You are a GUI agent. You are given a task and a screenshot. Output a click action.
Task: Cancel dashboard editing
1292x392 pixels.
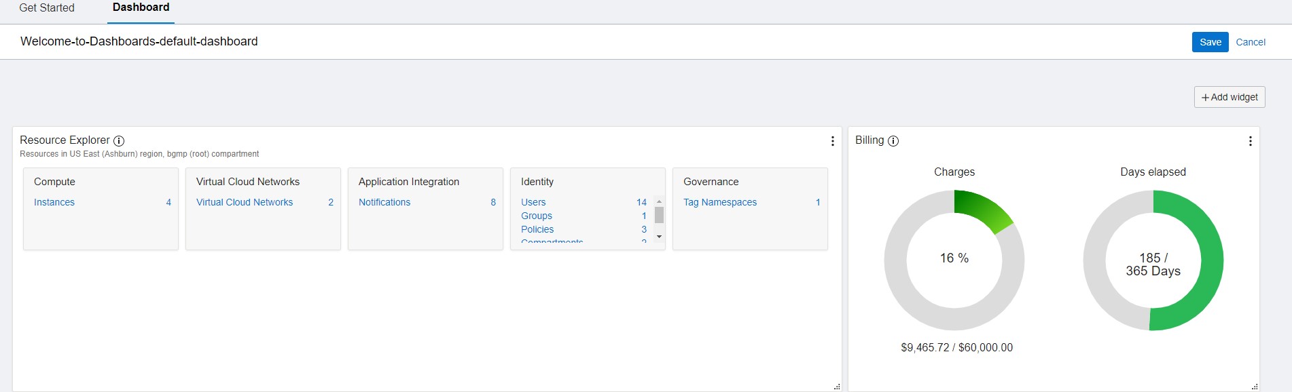[1250, 42]
